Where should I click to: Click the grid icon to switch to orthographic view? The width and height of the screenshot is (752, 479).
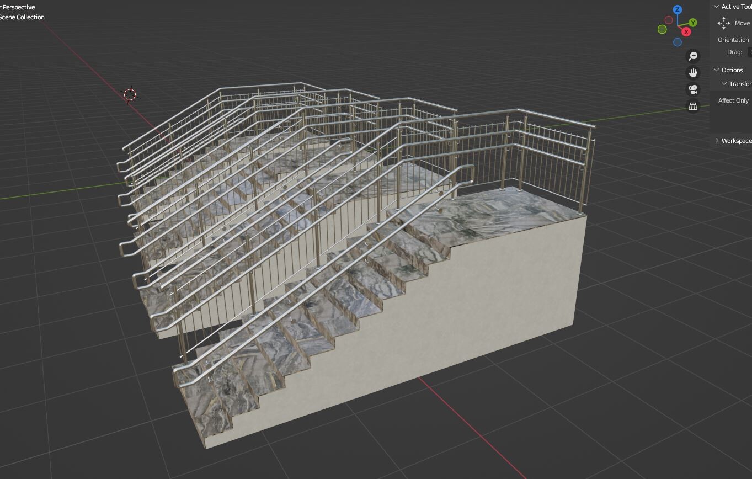point(693,105)
